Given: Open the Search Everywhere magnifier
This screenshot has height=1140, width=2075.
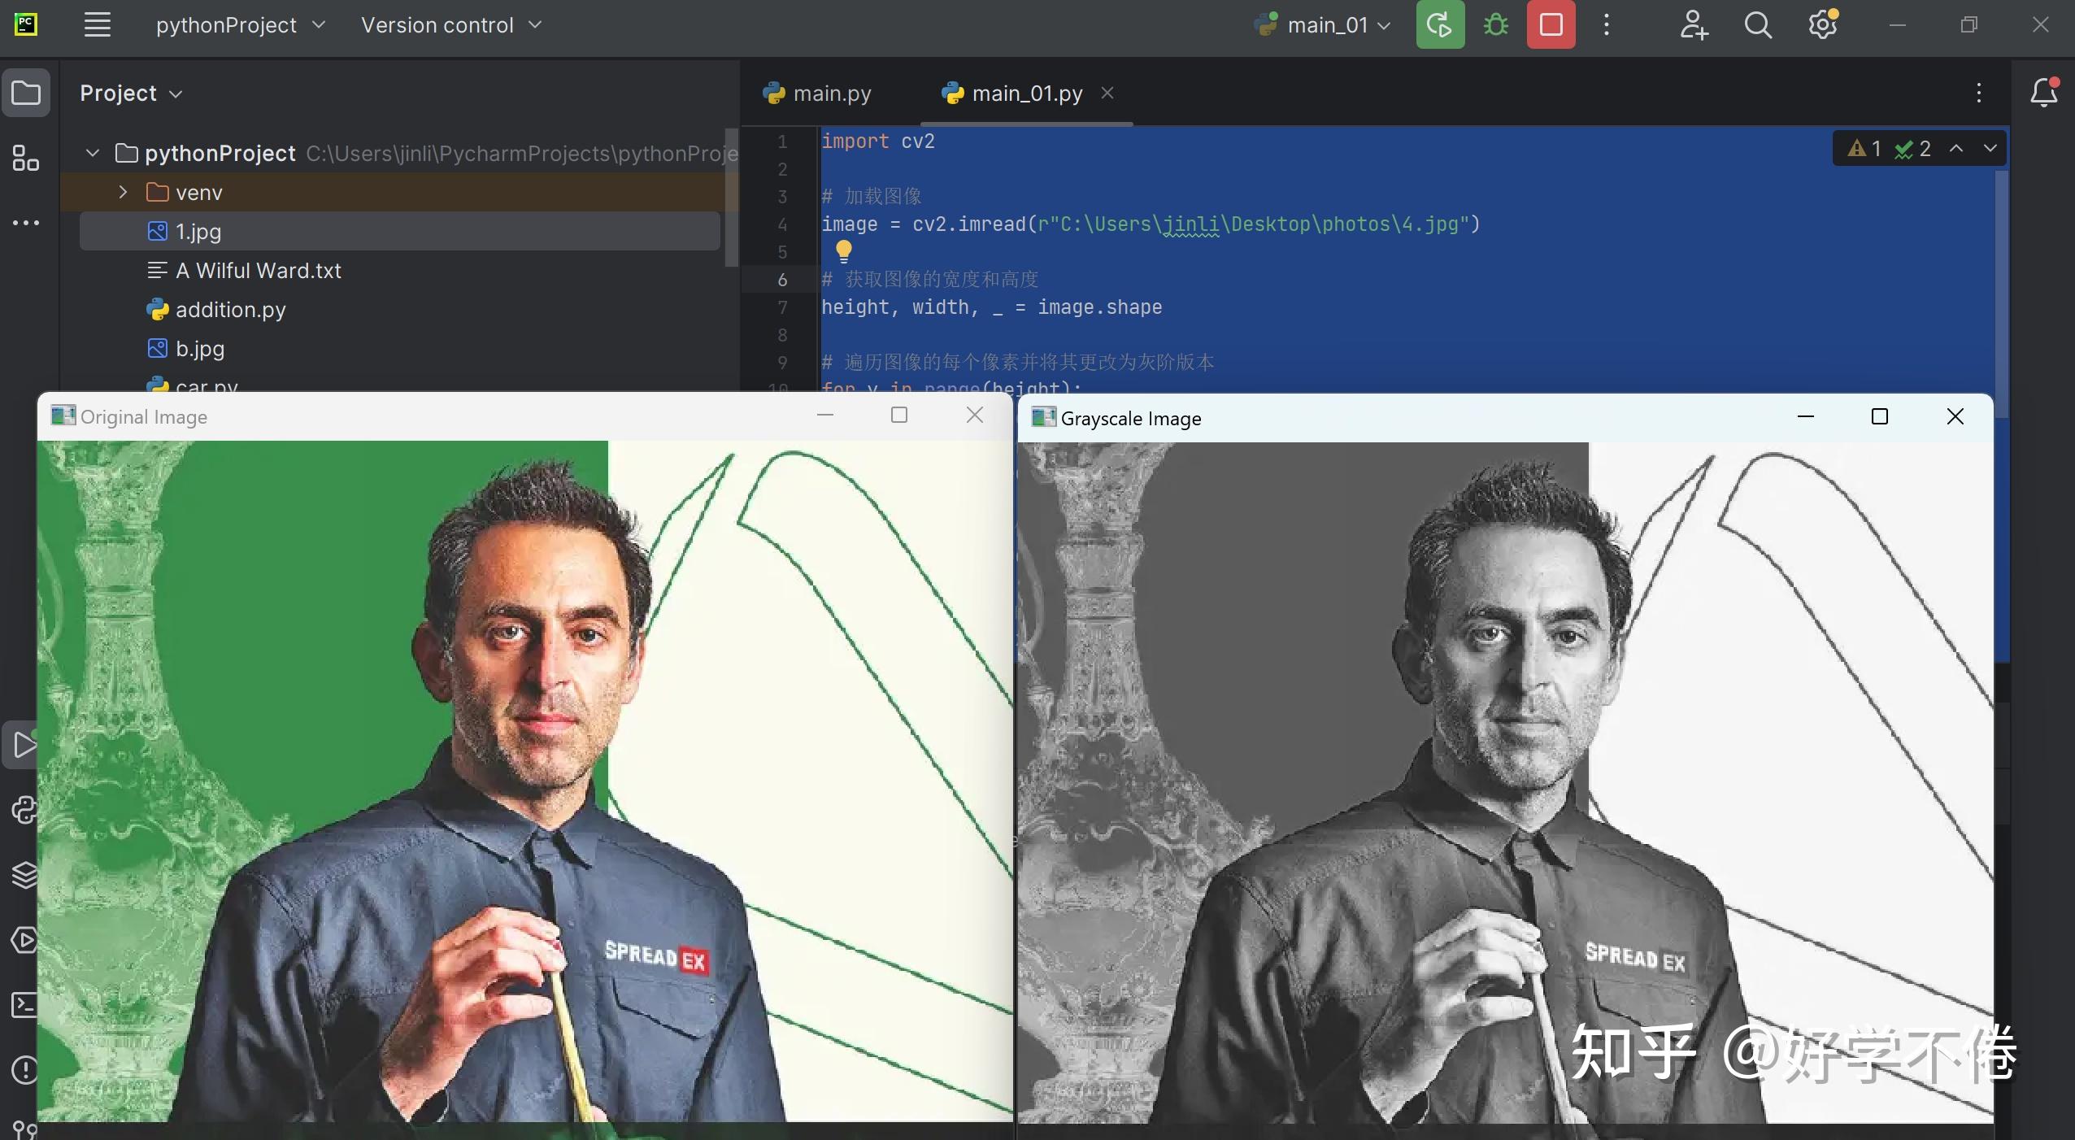Looking at the screenshot, I should click(x=1758, y=25).
